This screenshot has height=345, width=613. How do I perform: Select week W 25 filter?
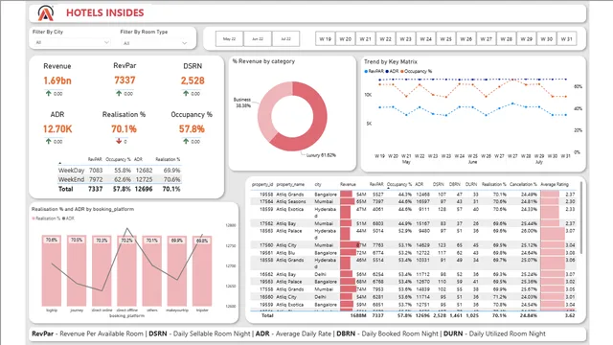pos(445,38)
